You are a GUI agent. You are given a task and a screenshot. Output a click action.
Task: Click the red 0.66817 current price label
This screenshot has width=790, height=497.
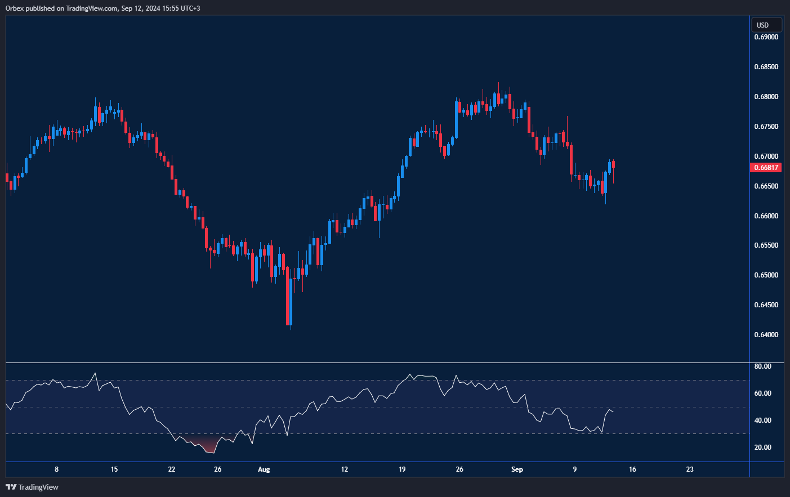[x=766, y=168]
